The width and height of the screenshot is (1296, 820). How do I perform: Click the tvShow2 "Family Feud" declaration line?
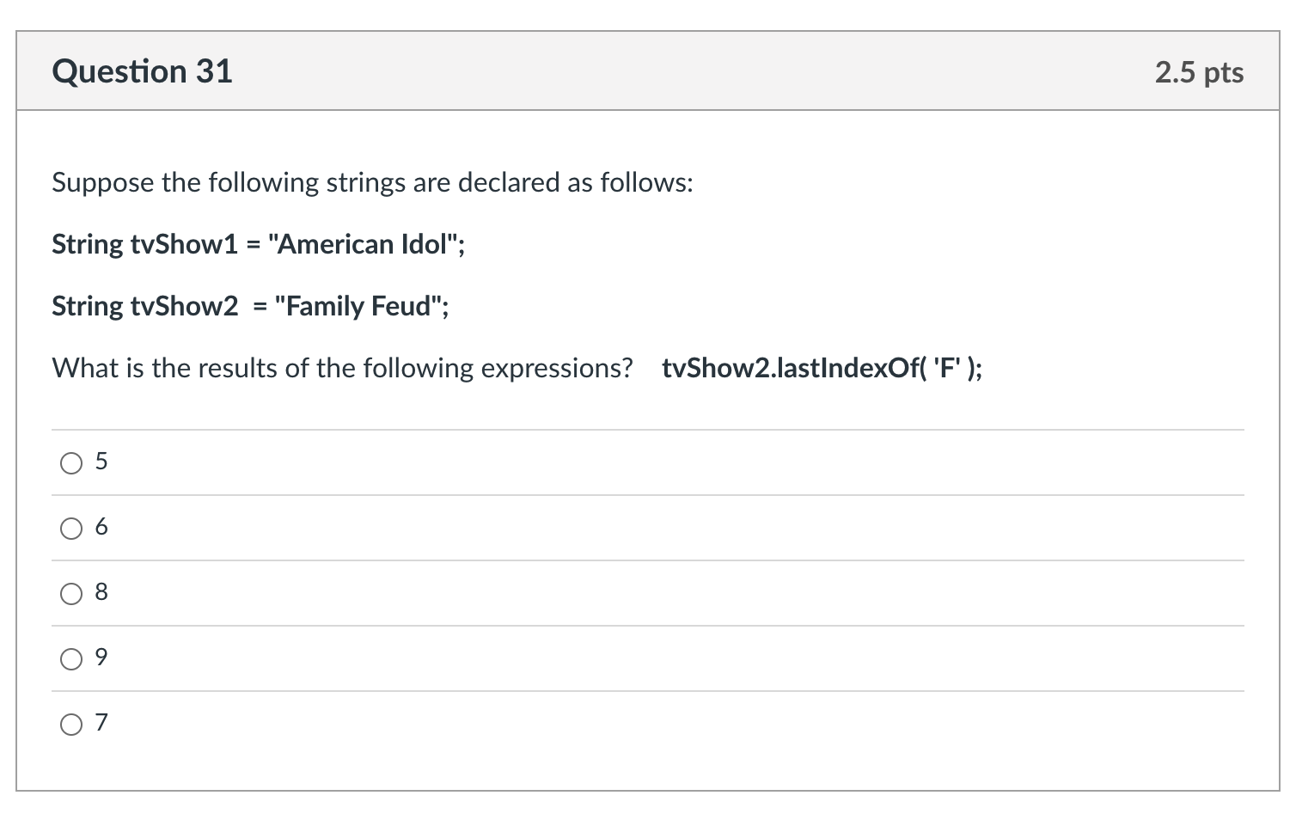click(250, 307)
